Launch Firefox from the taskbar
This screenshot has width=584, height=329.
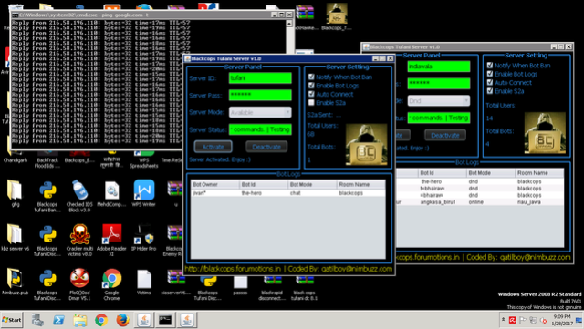(x=122, y=320)
